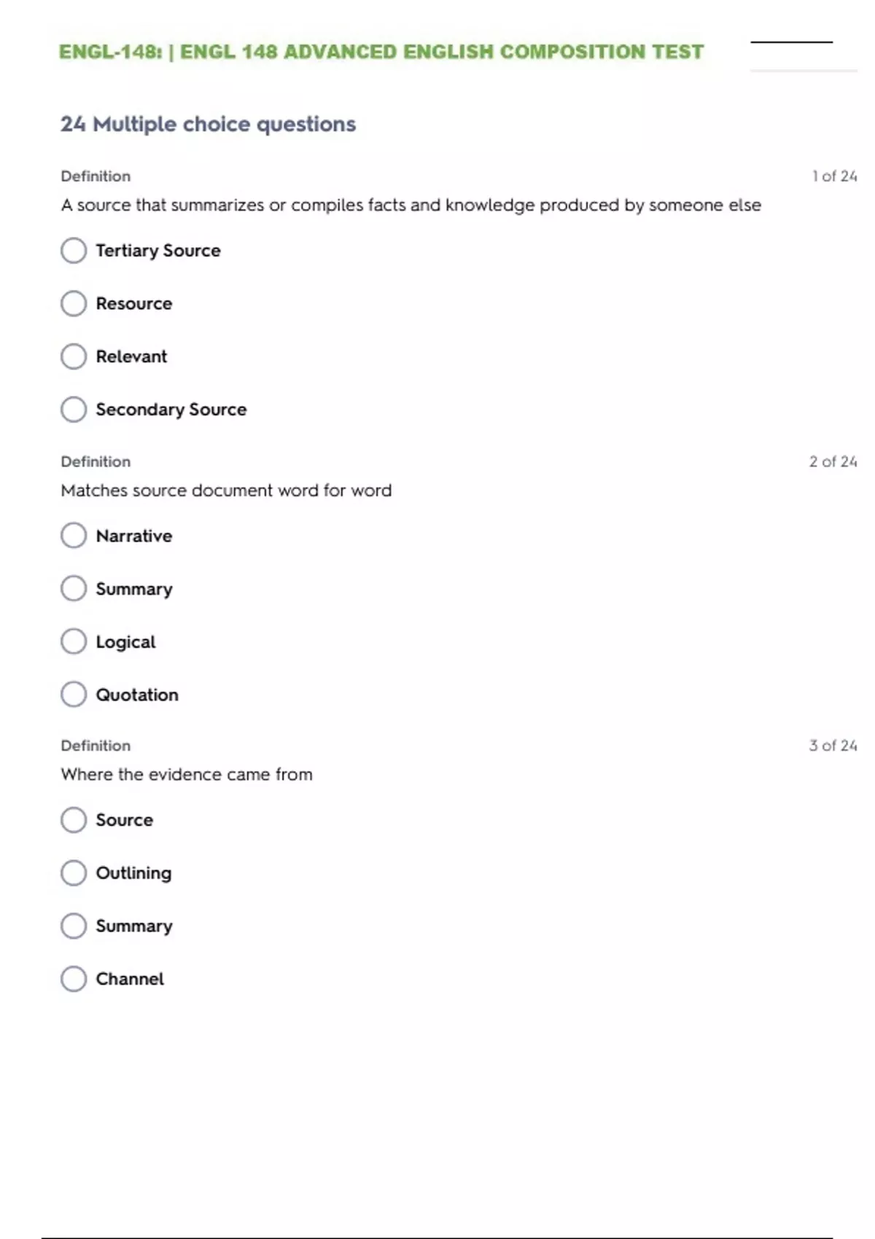Select the Channel radio option
This screenshot has width=875, height=1239.
[74, 979]
